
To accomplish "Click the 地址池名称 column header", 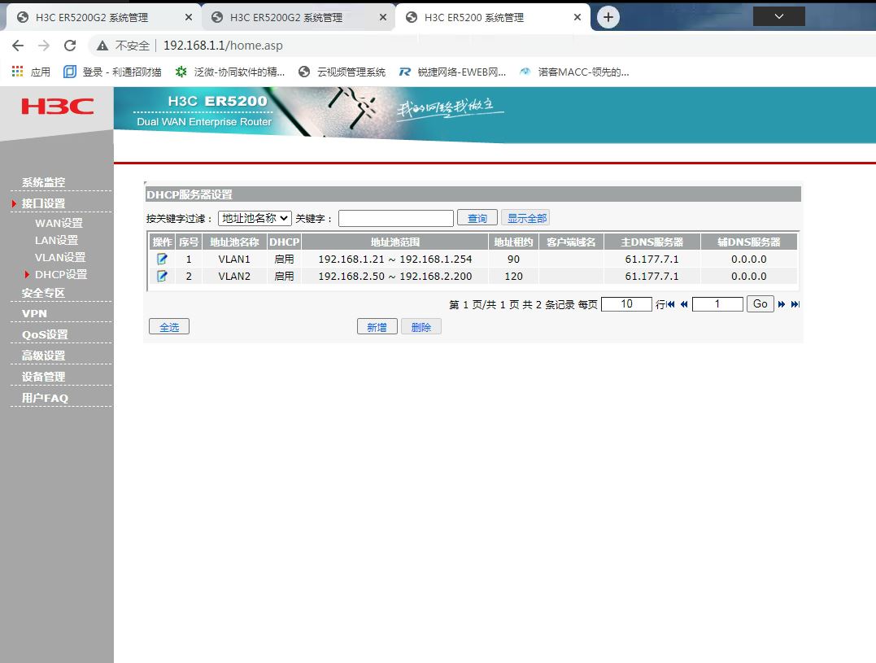I will (234, 242).
